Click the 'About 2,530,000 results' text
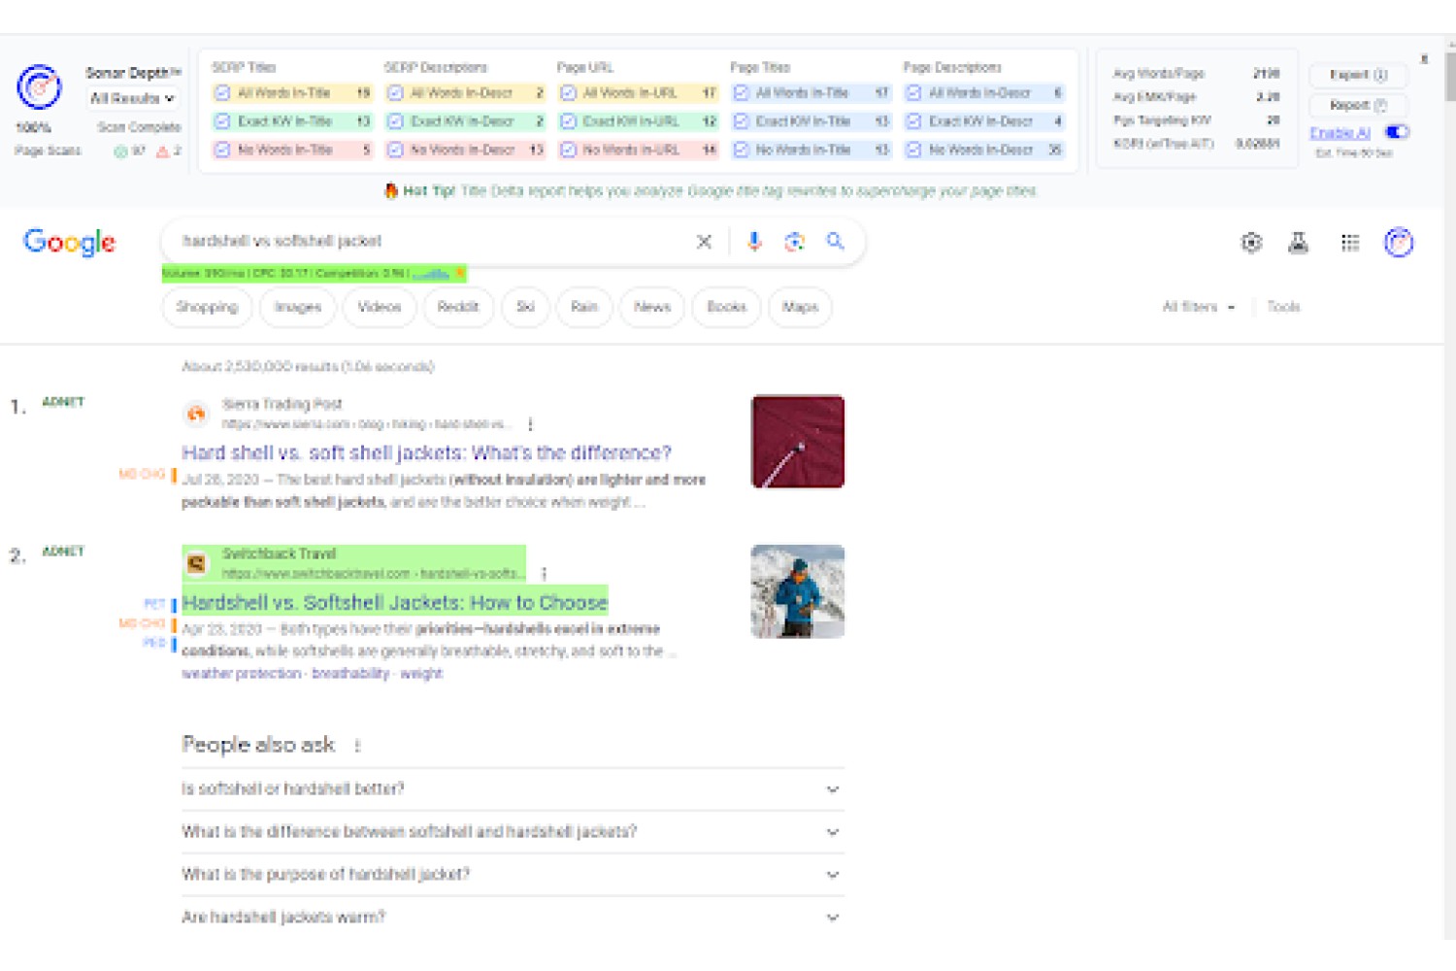This screenshot has width=1456, height=971. click(x=308, y=367)
